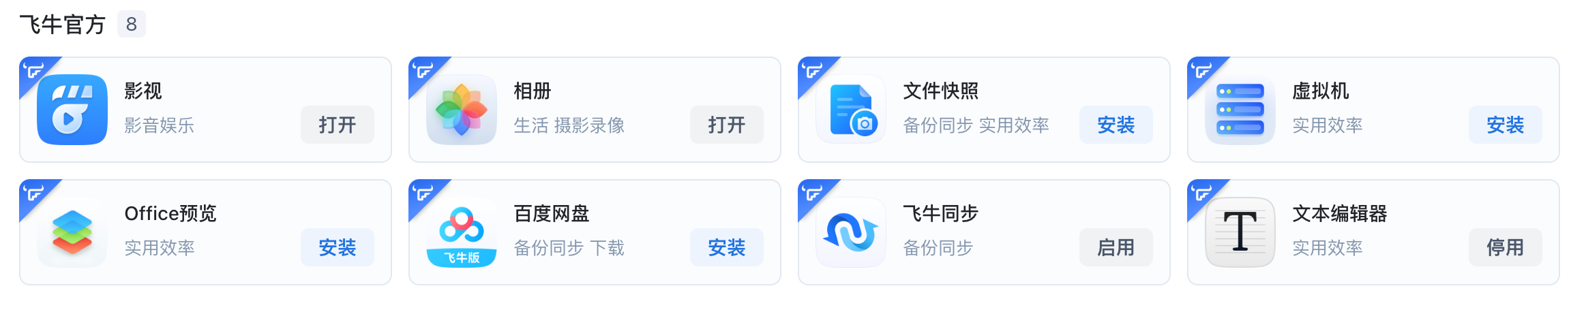Install Office预览 using 安装 button
Image resolution: width=1571 pixels, height=312 pixels.
point(338,247)
